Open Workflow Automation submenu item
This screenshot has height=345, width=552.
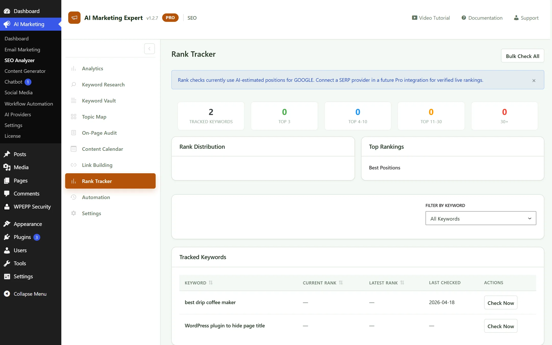click(x=29, y=103)
